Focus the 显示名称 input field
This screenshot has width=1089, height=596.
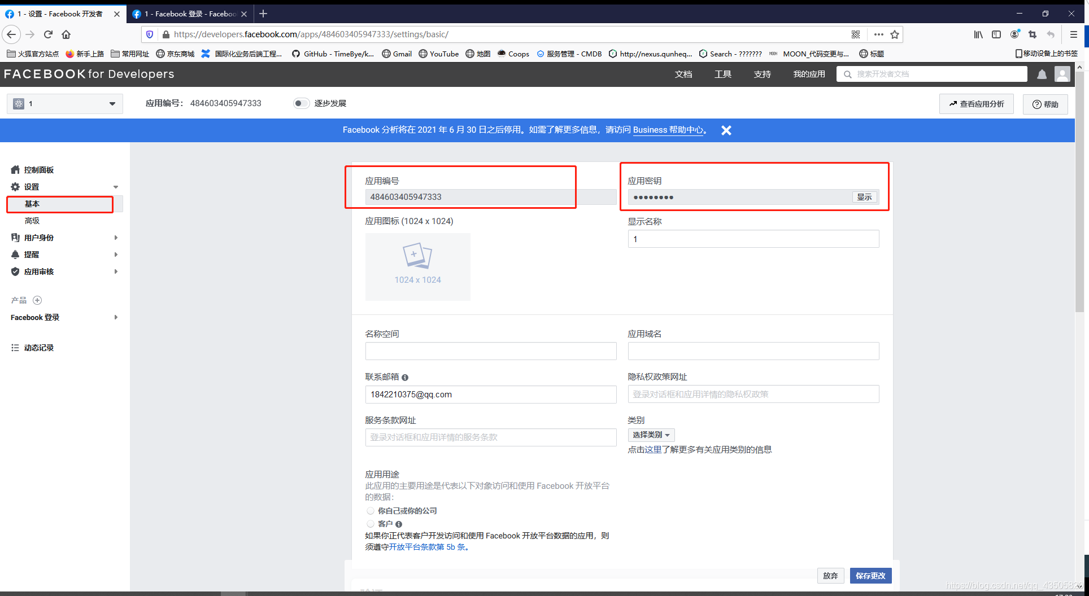click(753, 239)
